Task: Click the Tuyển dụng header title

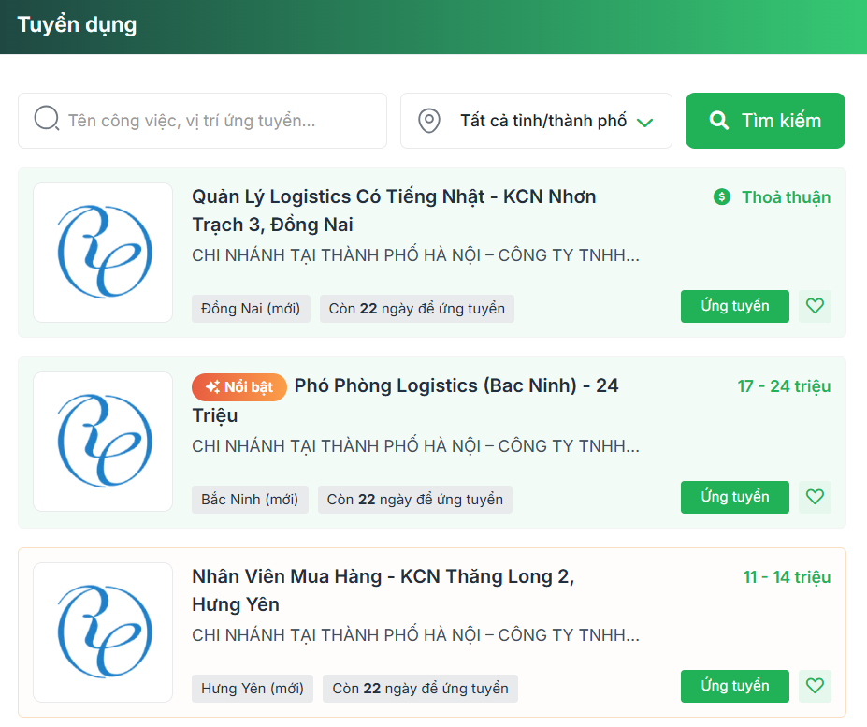Action: coord(77,25)
